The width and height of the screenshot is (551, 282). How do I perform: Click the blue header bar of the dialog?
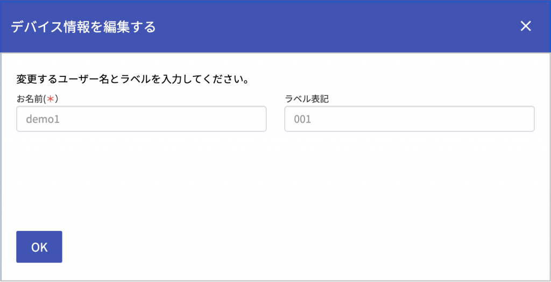coord(275,26)
